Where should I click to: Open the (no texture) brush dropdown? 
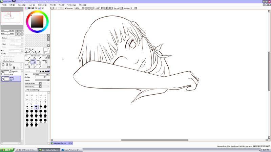click(x=37, y=86)
